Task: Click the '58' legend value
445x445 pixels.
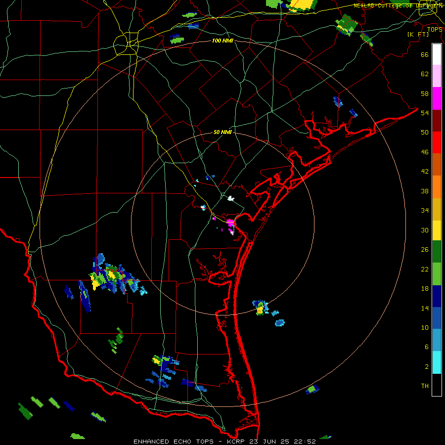Action: point(425,93)
